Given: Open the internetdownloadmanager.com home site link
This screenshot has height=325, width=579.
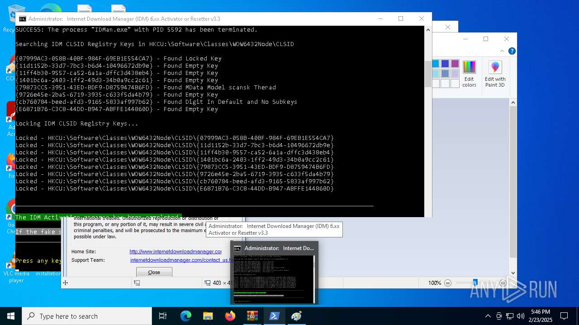Looking at the screenshot, I should click(176, 251).
